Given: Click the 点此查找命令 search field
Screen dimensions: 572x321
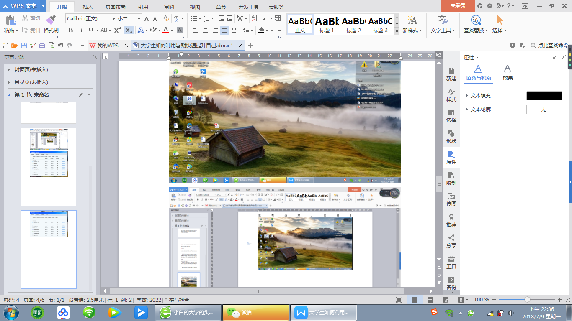Looking at the screenshot, I should [x=550, y=46].
